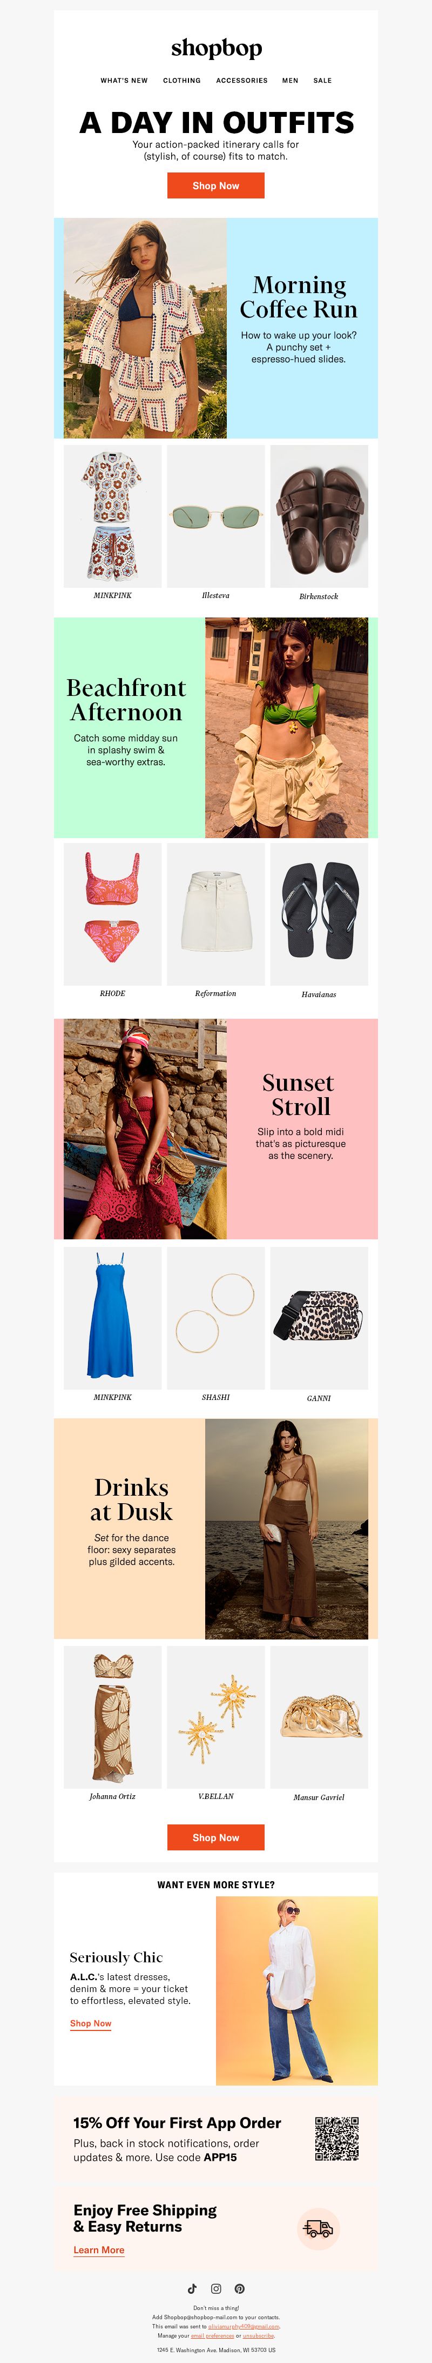The width and height of the screenshot is (432, 2363).
Task: Open the Pinterest social icon
Action: (x=239, y=2289)
